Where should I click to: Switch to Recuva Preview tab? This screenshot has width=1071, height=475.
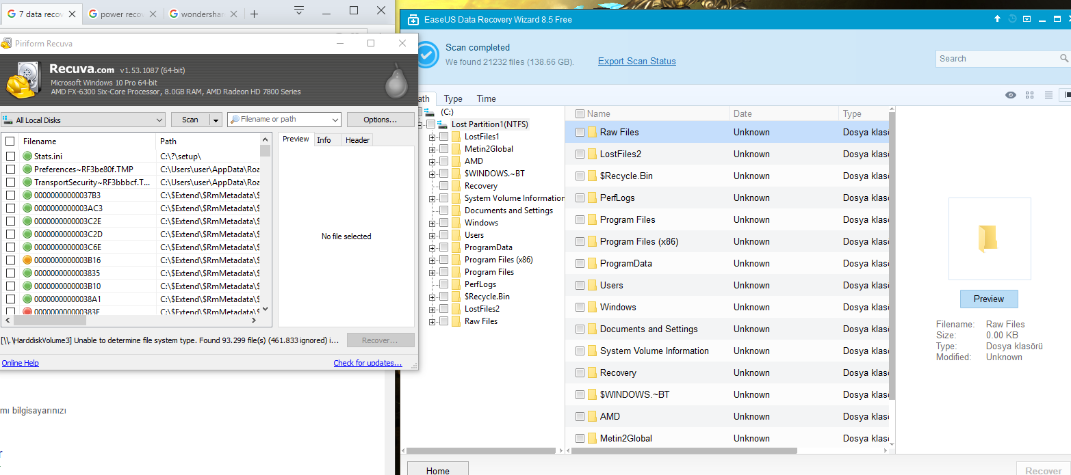[296, 139]
